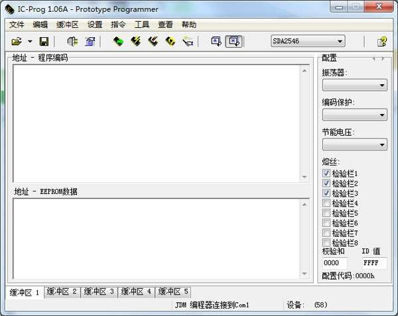The image size is (398, 316).
Task: Expand the 振荡器 oscillator dropdown
Action: (x=355, y=85)
